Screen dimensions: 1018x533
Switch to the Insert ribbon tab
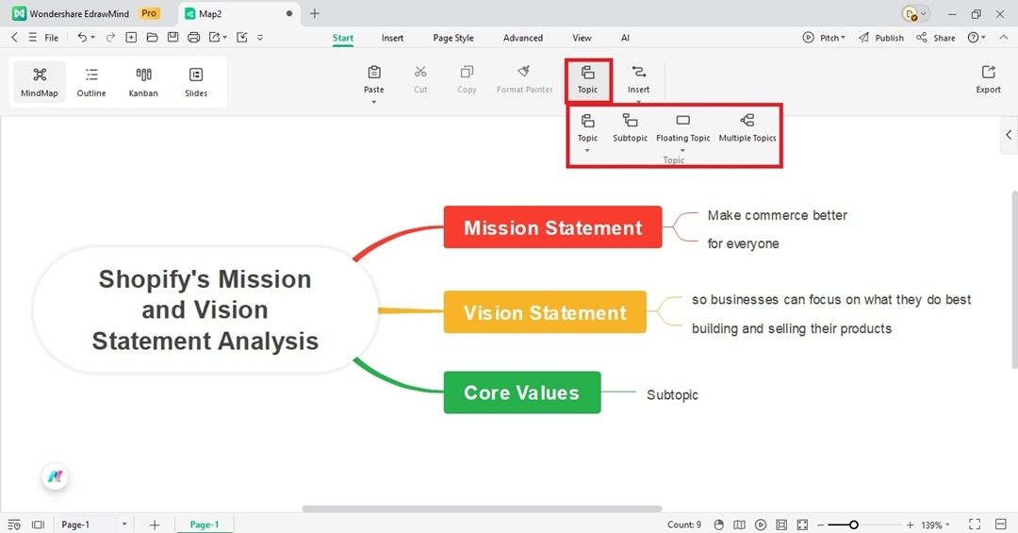click(392, 38)
